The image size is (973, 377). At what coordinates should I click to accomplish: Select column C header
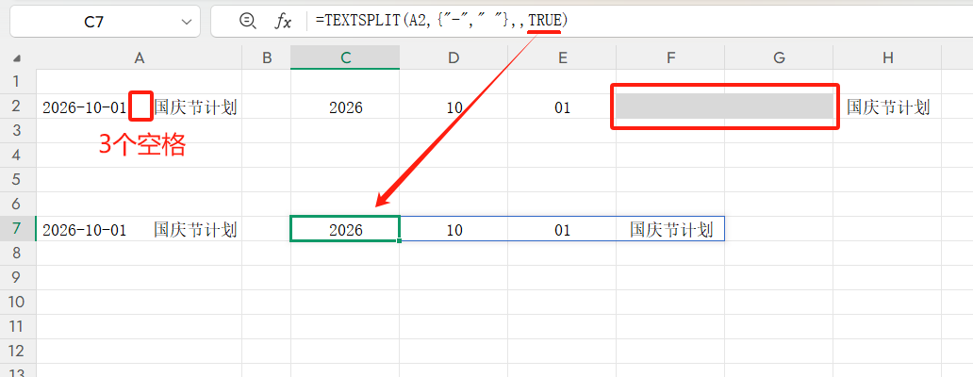[345, 57]
